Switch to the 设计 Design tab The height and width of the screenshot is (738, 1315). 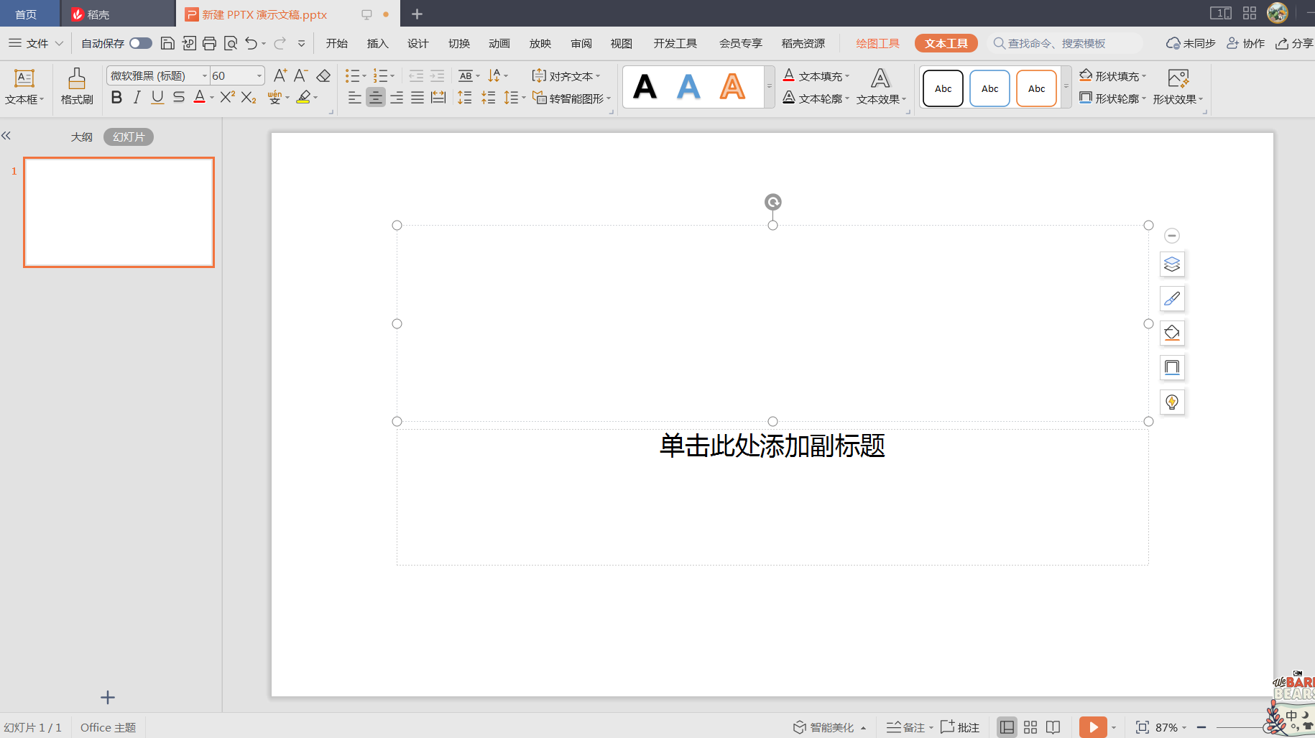pos(417,43)
